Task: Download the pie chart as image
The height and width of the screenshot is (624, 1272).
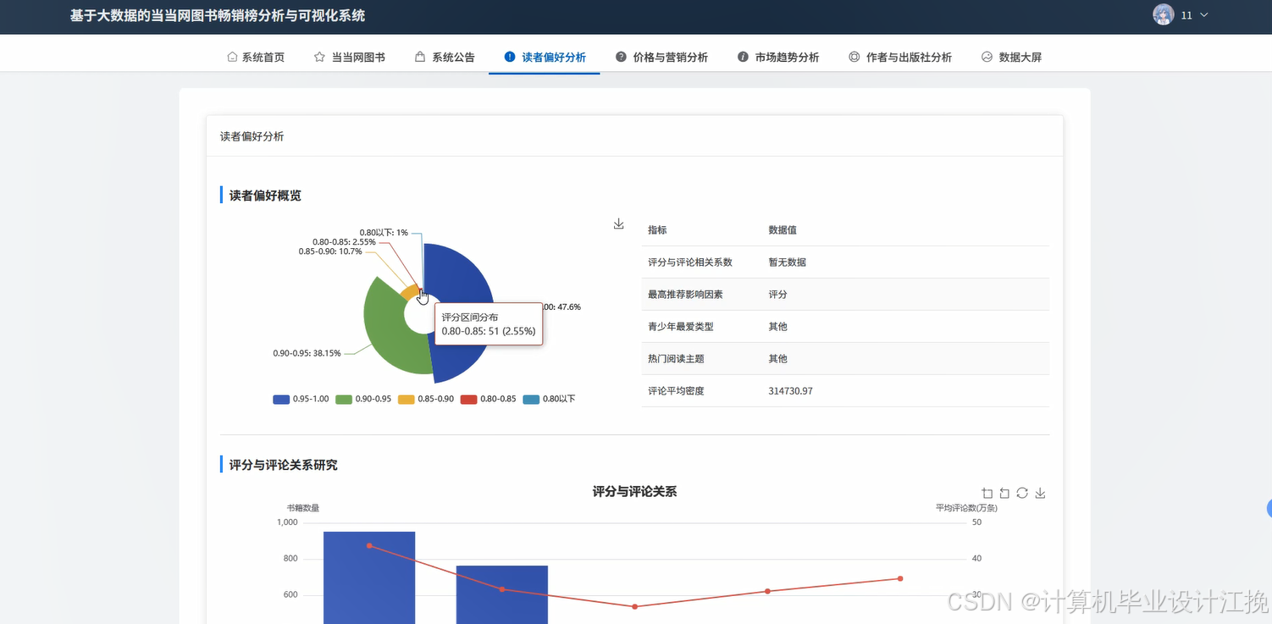Action: (618, 224)
